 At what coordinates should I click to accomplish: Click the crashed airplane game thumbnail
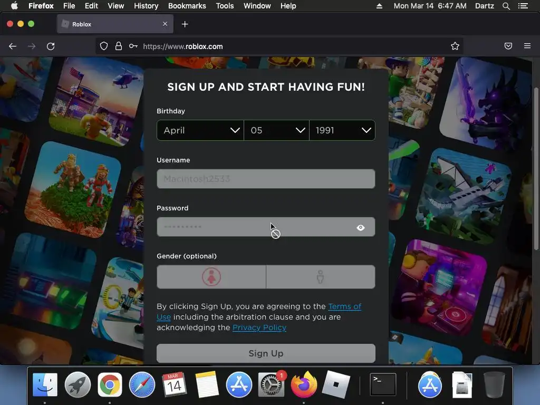[x=464, y=196]
